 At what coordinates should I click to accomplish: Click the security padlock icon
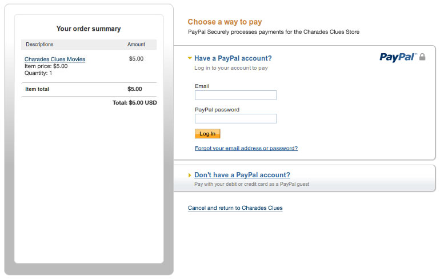[422, 57]
